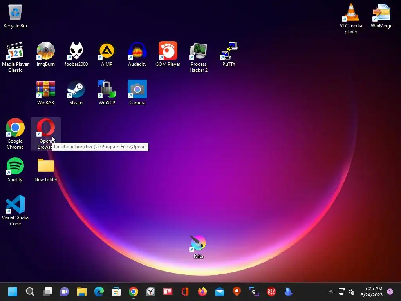Viewport: 401px width, 301px height.
Task: Open the muted volume control
Action: (x=352, y=292)
